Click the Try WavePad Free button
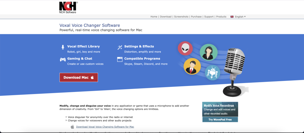 click(220, 120)
